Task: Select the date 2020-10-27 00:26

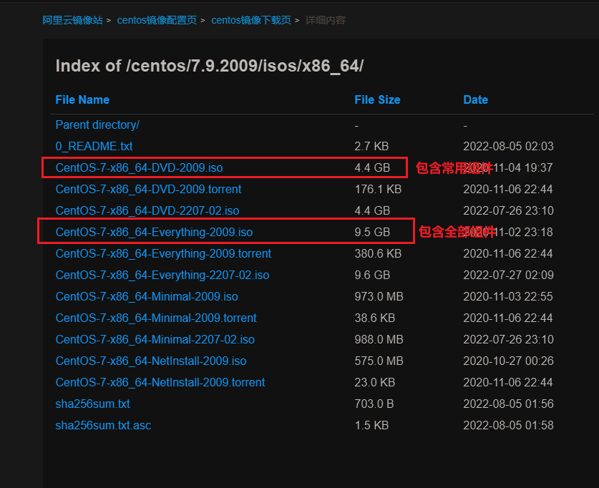Action: 508,361
